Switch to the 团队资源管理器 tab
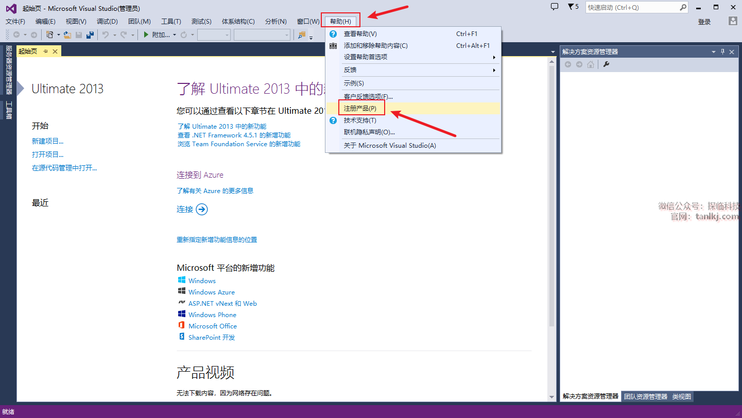Screen dimensions: 742x418 tap(645, 396)
